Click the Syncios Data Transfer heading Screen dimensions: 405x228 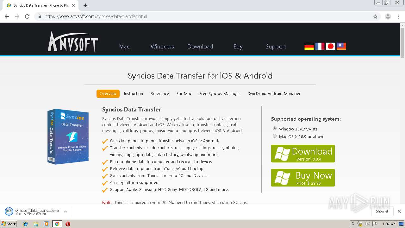click(131, 110)
